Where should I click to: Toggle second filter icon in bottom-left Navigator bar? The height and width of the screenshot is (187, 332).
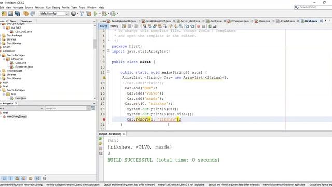point(10,178)
